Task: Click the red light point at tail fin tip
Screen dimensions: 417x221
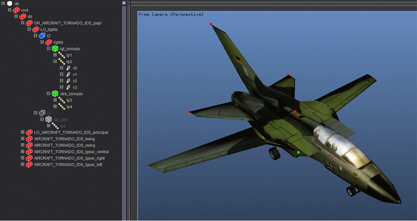Action: 211,24
